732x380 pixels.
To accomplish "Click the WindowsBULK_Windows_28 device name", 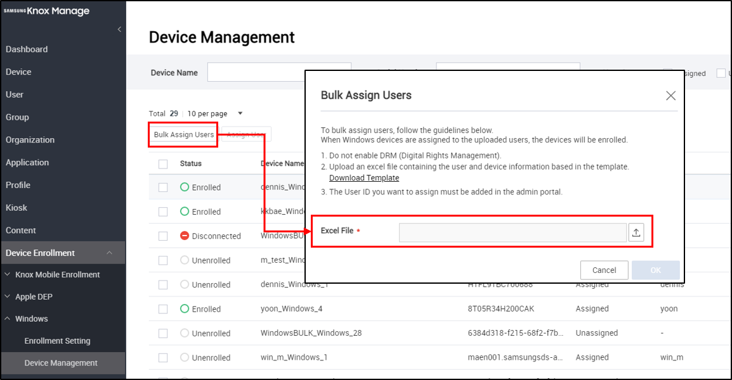I will [x=311, y=333].
